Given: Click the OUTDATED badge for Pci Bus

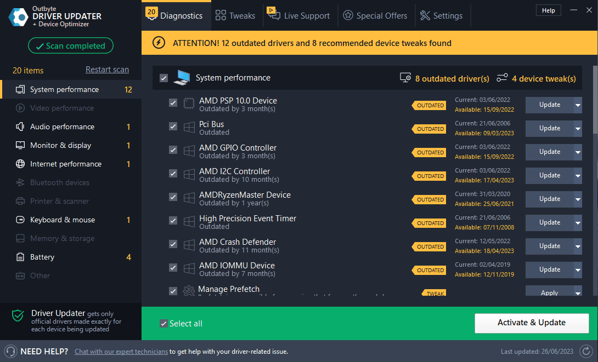Looking at the screenshot, I should coord(429,129).
